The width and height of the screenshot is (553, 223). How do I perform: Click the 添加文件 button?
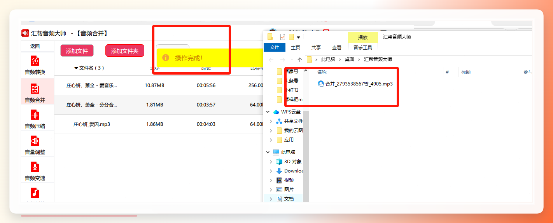(77, 51)
